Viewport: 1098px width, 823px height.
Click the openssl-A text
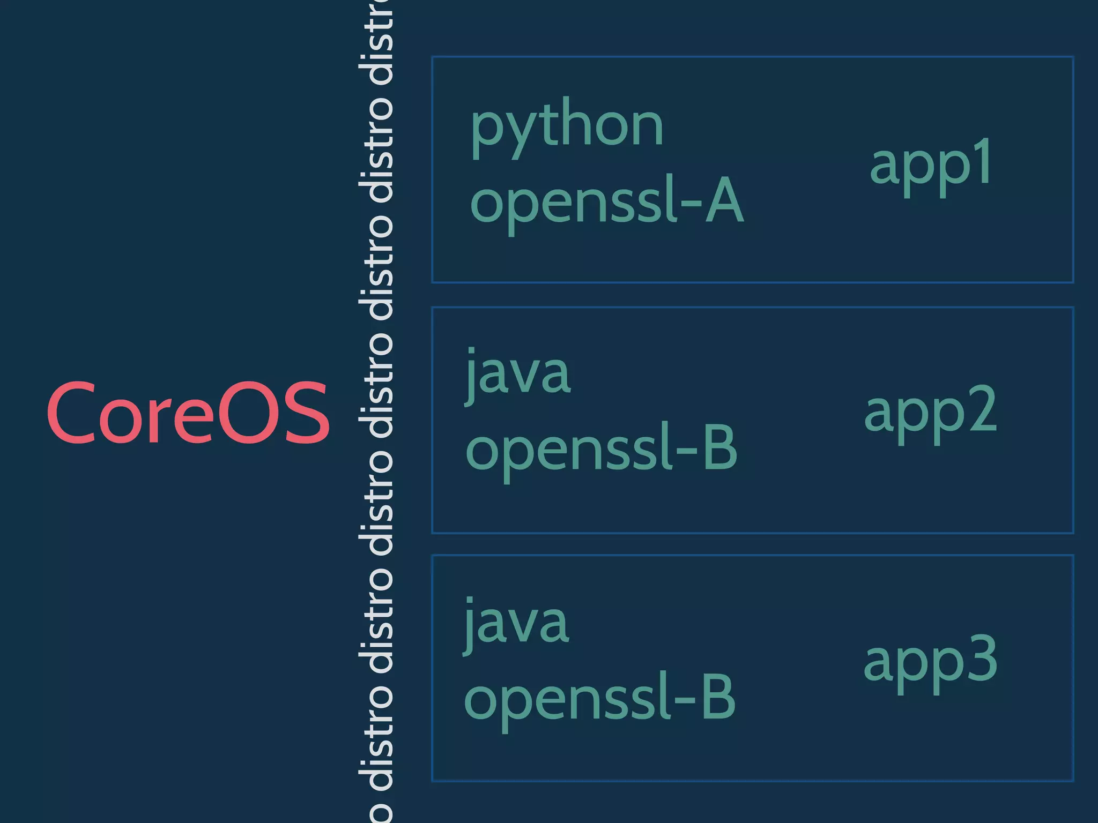[x=606, y=205]
